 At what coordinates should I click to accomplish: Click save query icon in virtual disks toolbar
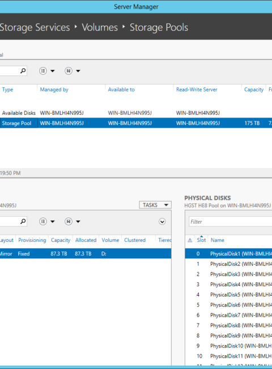pyautogui.click(x=69, y=221)
